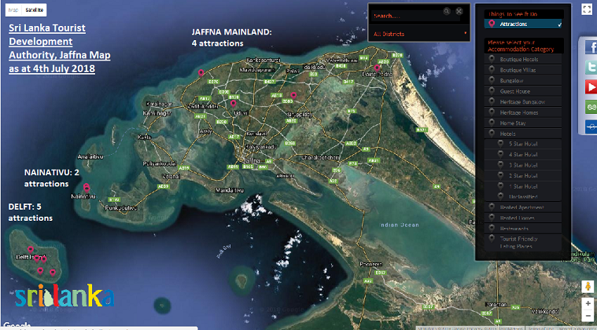Viewport: 597px width, 330px height.
Task: Switch to the Map view tab
Action: [x=12, y=9]
